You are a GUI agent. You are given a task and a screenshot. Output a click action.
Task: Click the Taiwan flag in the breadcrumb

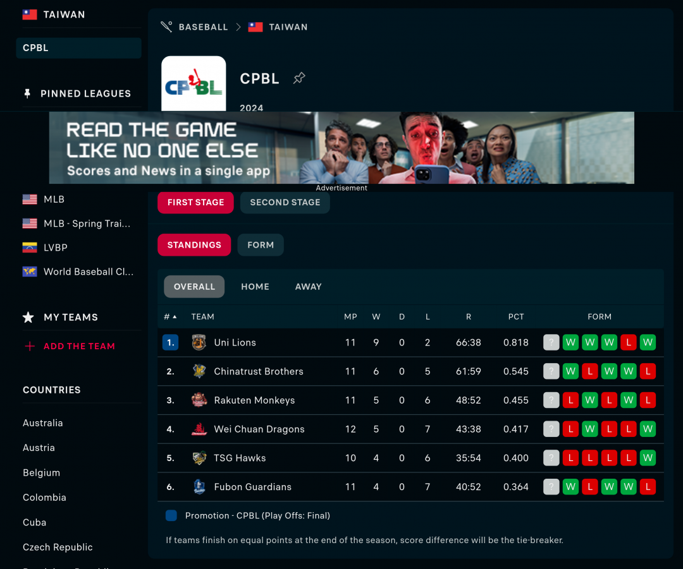(x=255, y=27)
